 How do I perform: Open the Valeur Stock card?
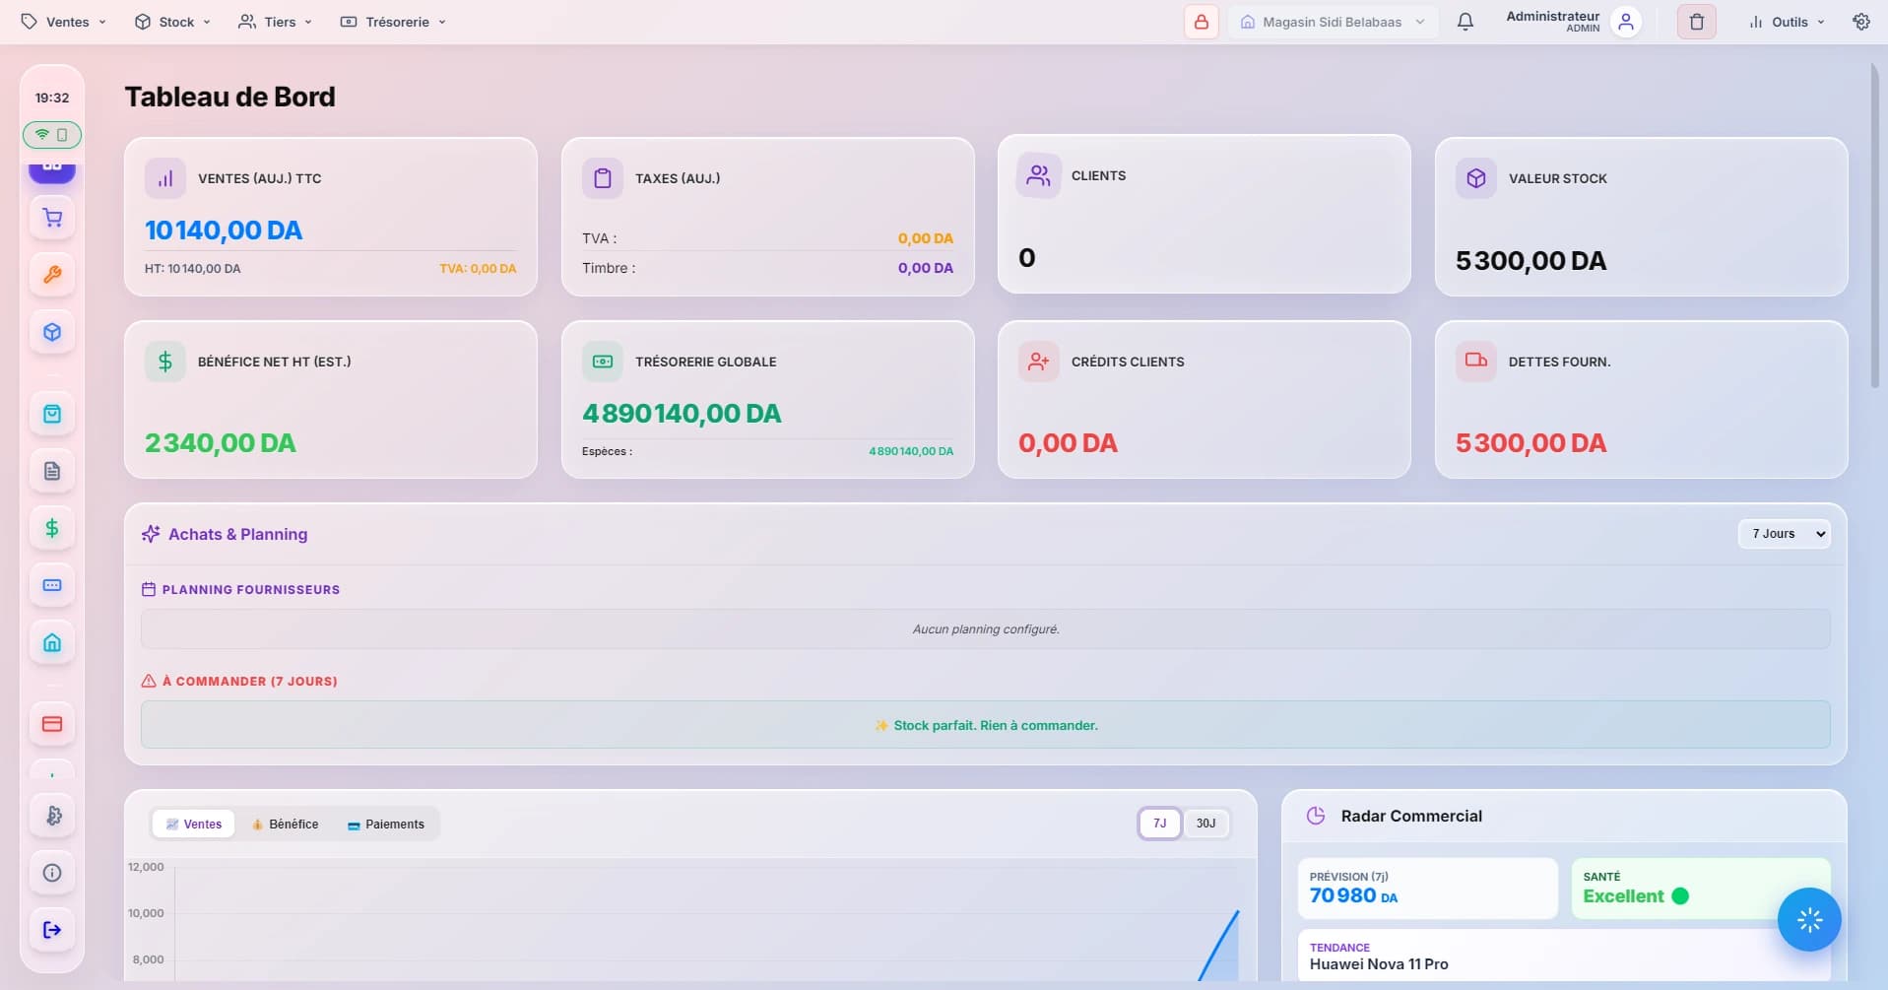tap(1641, 217)
